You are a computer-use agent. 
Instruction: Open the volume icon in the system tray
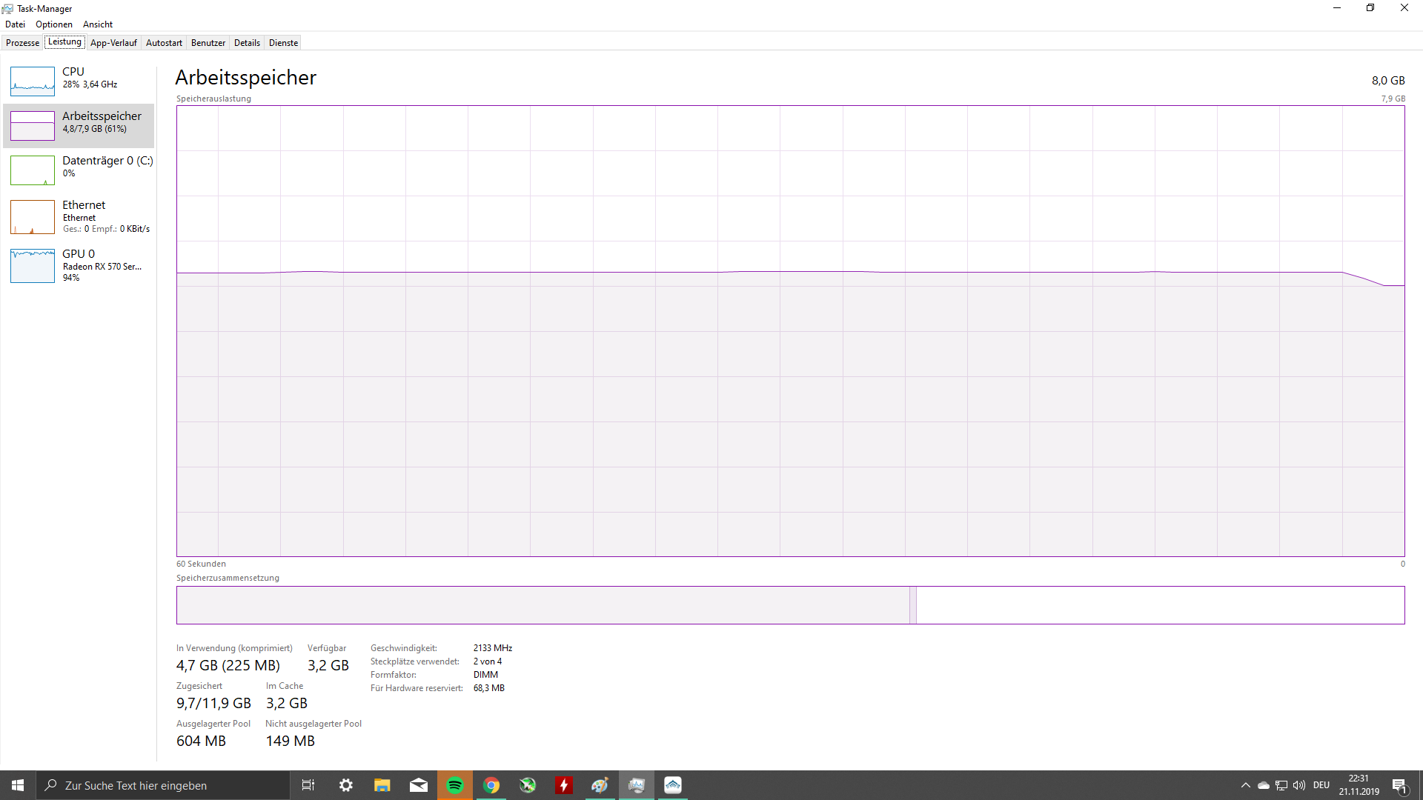tap(1299, 785)
